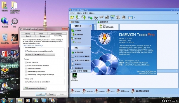This screenshot has height=103, width=179.
Task: Enable Run in 256 colors
Action: [26, 62]
